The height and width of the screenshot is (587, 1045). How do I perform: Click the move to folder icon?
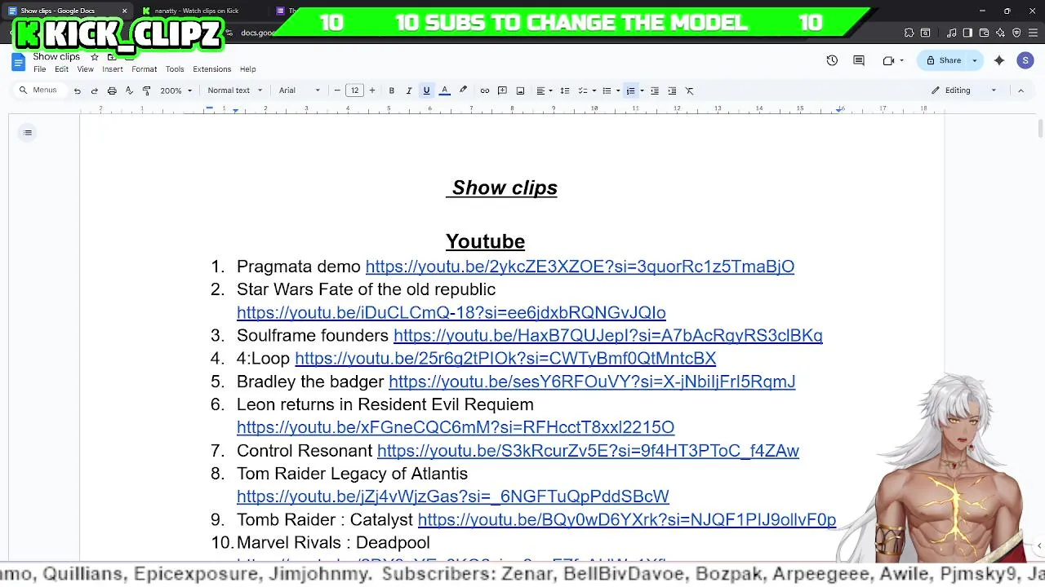[112, 57]
